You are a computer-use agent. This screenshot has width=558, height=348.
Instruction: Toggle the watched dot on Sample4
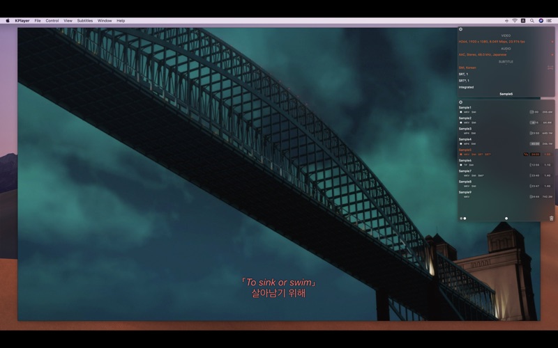coord(461,144)
